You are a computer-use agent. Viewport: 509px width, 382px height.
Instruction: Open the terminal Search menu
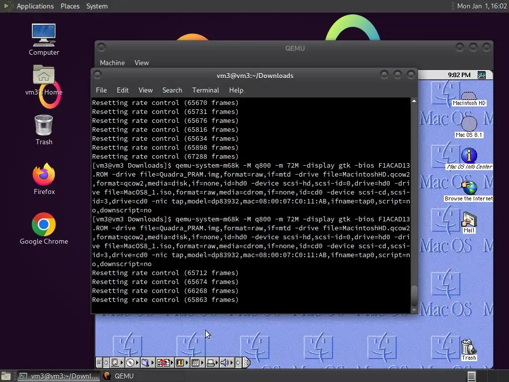(172, 90)
